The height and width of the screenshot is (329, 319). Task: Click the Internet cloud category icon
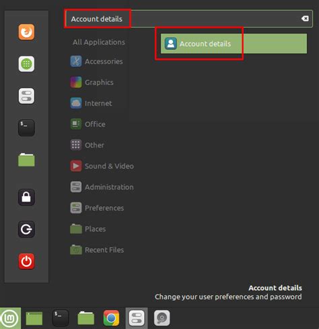[76, 103]
